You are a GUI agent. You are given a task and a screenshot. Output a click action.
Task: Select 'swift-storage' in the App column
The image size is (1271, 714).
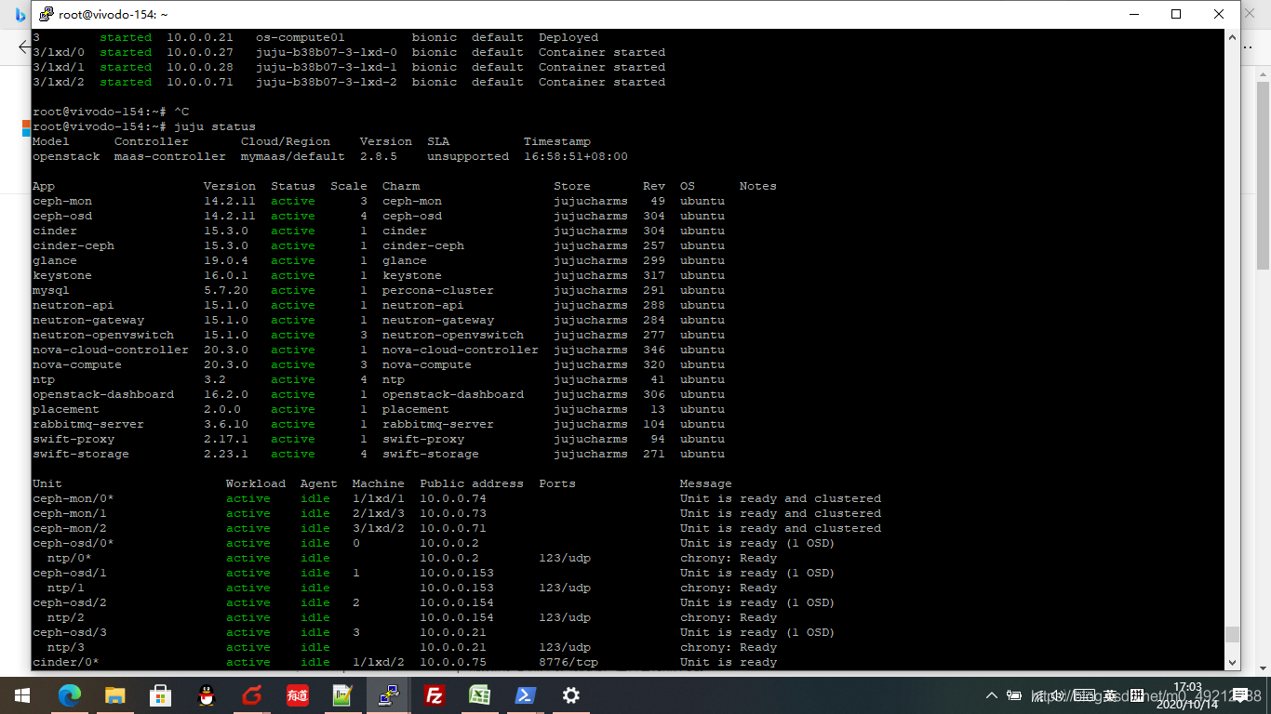(x=81, y=454)
